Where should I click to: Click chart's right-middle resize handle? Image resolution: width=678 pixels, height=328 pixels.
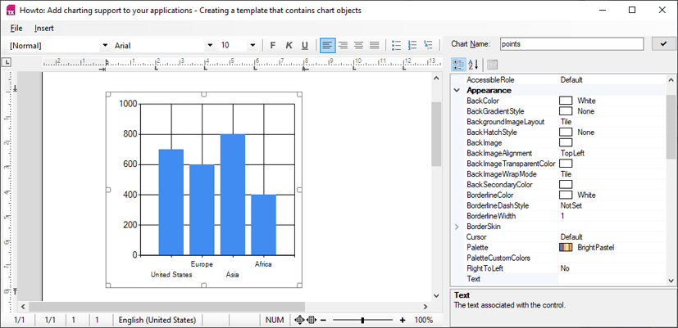coord(300,190)
